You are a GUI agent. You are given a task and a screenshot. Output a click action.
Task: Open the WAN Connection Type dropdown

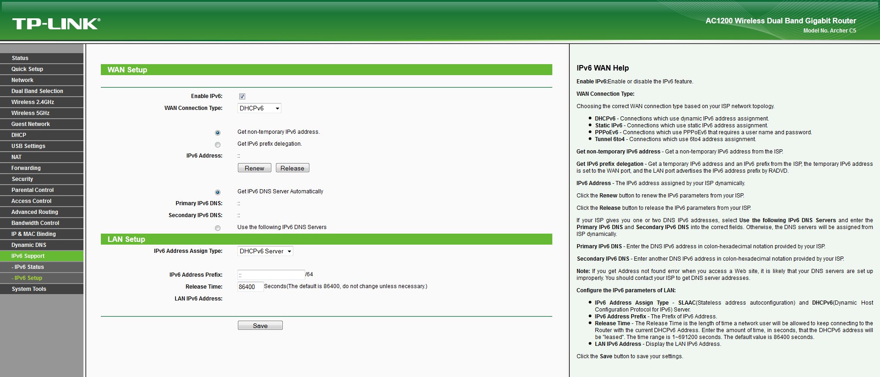(259, 108)
